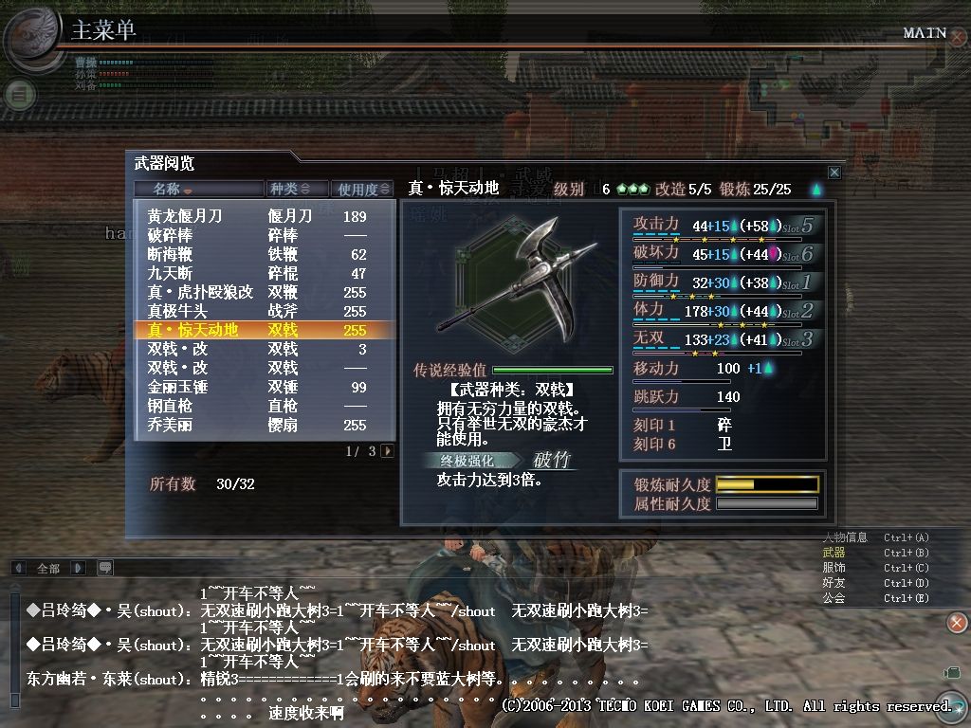This screenshot has width=971, height=728.
Task: Click the teal gem after 锻炼 25/25
Action: click(816, 189)
